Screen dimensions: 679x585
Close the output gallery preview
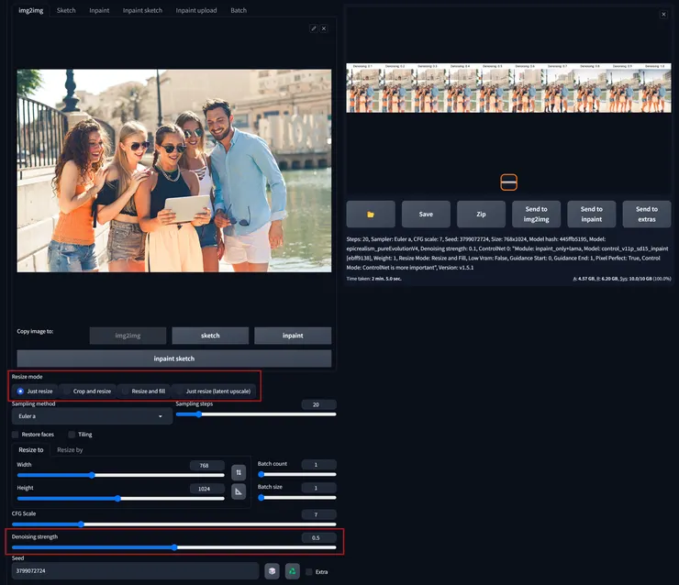[663, 15]
